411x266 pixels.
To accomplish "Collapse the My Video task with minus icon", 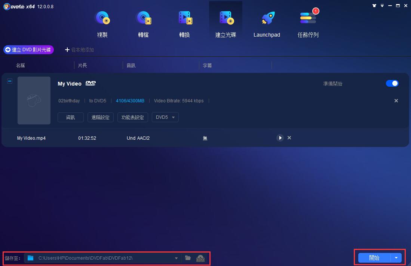I will coord(10,81).
